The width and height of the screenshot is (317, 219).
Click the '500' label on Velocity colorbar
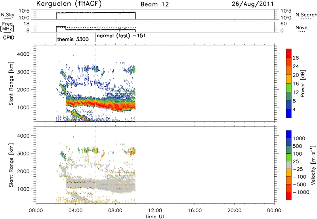pos(298,146)
